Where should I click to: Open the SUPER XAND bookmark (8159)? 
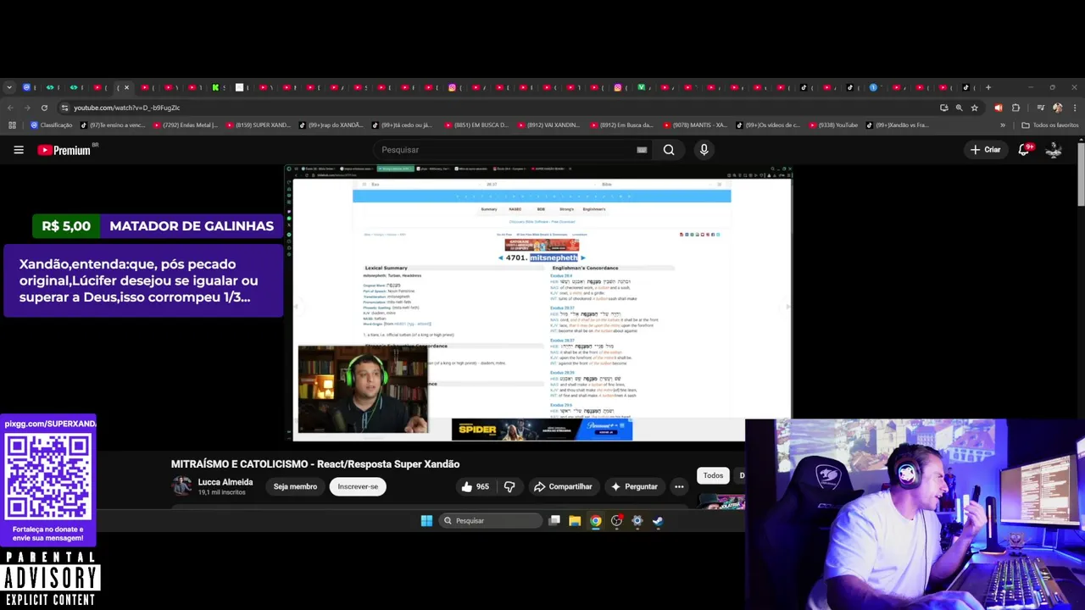[x=259, y=125]
